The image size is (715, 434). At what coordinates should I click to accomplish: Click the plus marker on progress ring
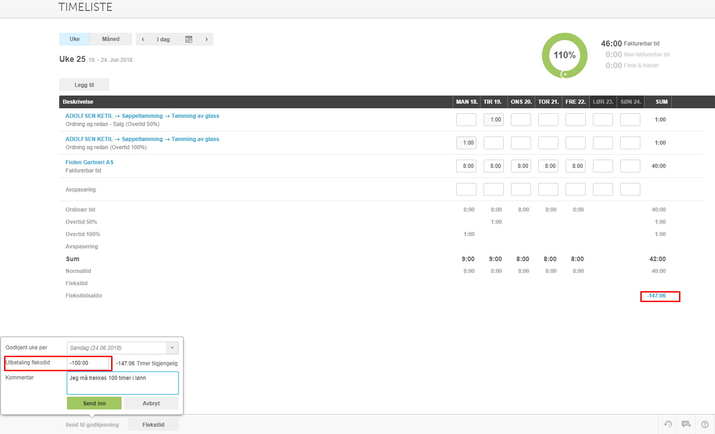tap(565, 74)
